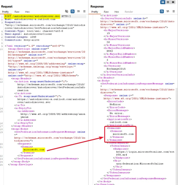
Task: Click line number 19 in Request gutter
Action: click(1, 132)
